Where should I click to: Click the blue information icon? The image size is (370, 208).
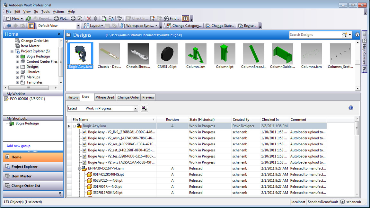pos(351,108)
